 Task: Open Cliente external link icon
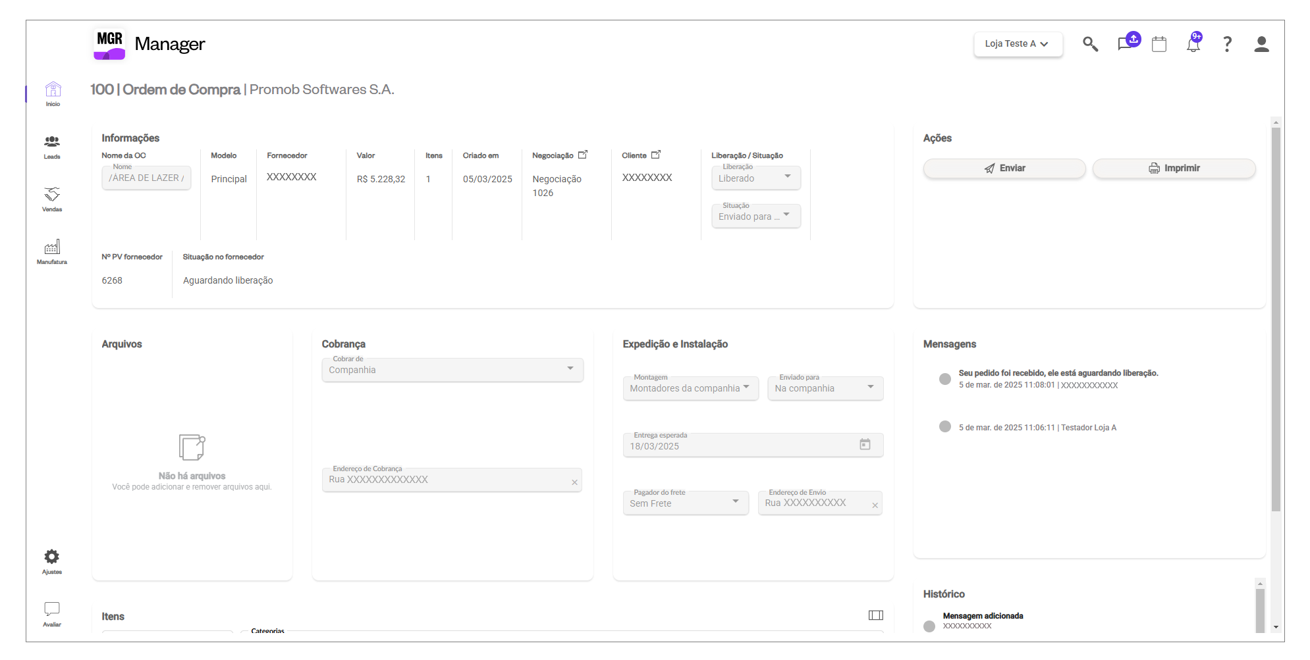pos(656,155)
